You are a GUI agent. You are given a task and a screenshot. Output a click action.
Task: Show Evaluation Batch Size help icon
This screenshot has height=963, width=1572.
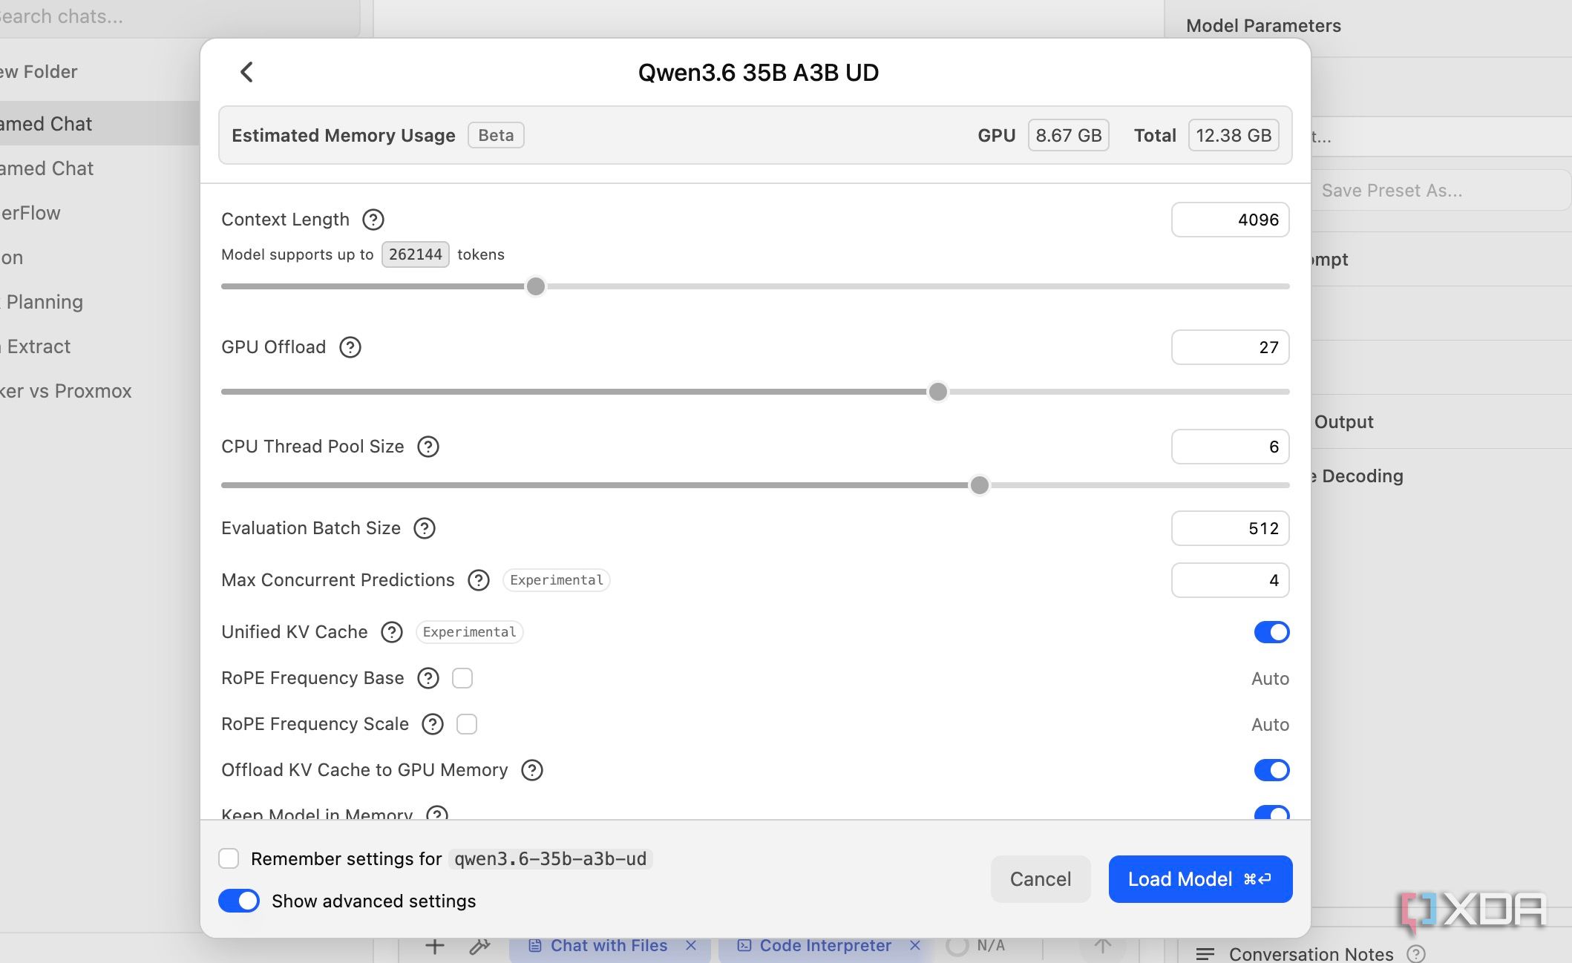[425, 528]
